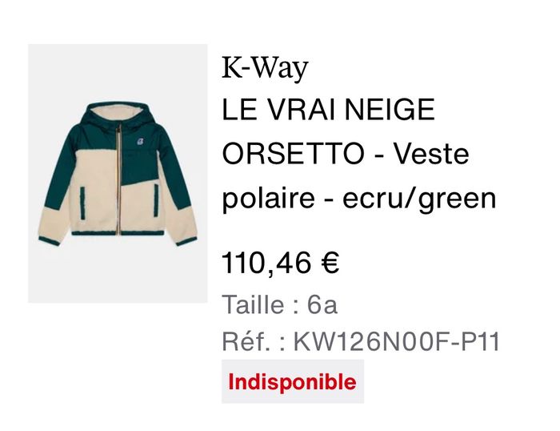
Task: Click the right green pocket trim
Action: (156, 200)
